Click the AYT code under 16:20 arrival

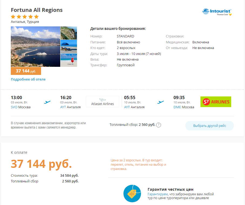[63, 107]
